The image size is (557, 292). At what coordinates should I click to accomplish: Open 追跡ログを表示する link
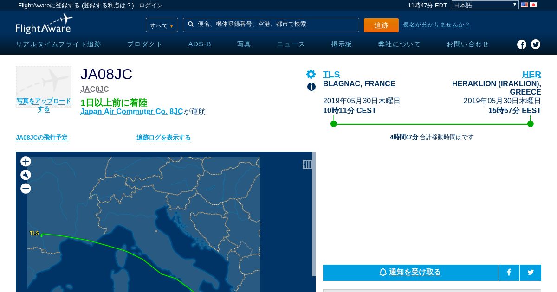coord(163,138)
